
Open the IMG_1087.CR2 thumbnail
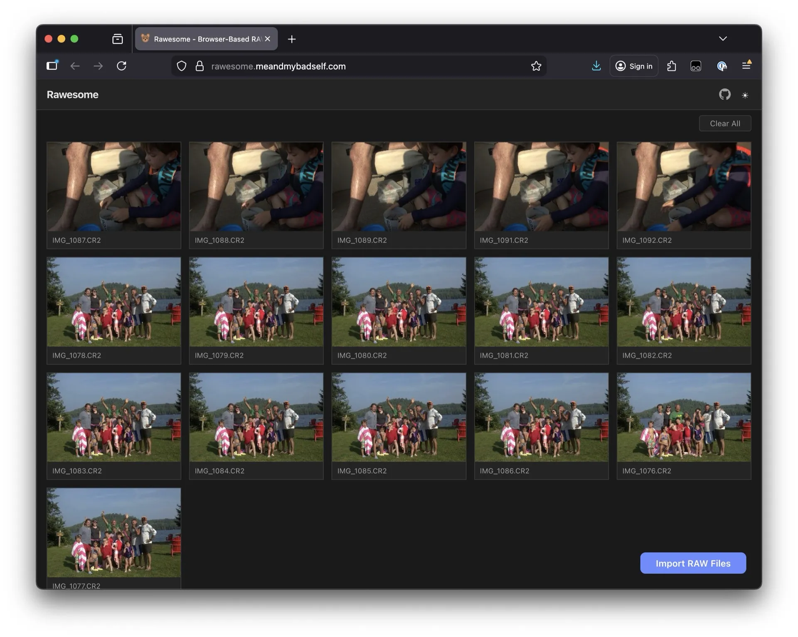click(x=113, y=187)
